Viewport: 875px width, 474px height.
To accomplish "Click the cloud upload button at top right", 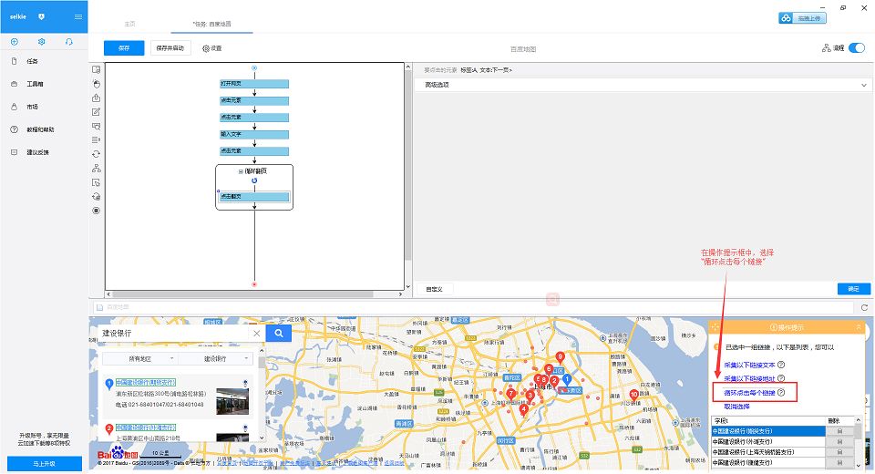I will pyautogui.click(x=802, y=18).
